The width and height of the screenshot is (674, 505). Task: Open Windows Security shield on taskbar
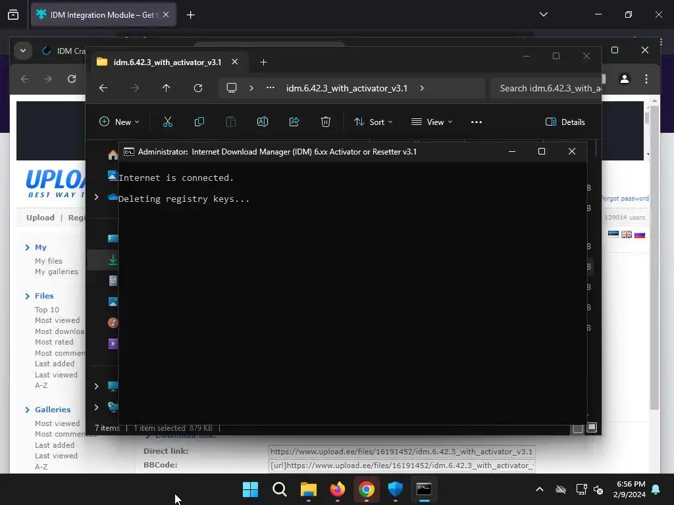395,489
